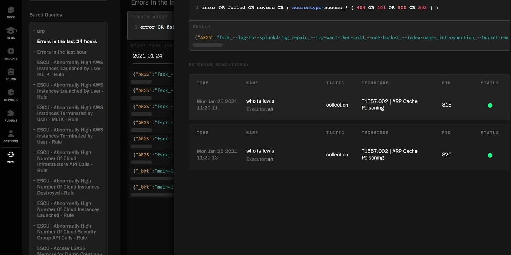This screenshot has width=511, height=255.
Task: Open the Emulate play icon
Action: pos(11,51)
